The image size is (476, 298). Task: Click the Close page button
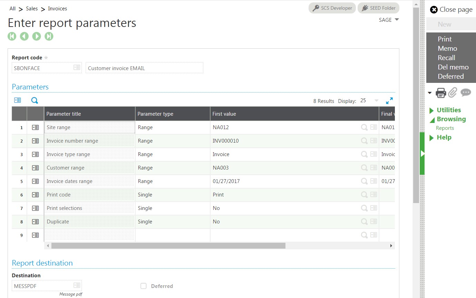point(450,9)
